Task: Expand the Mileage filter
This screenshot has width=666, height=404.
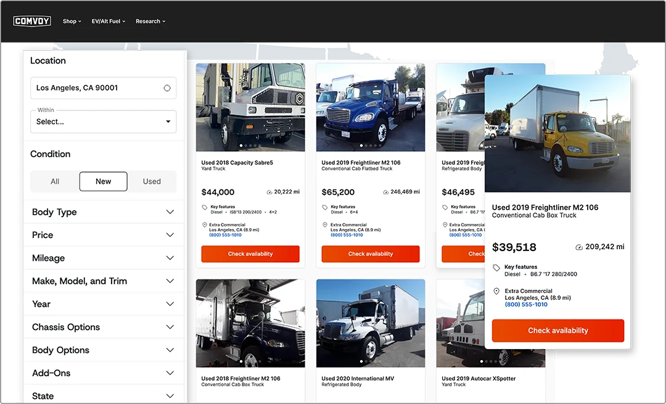Action: coord(103,258)
